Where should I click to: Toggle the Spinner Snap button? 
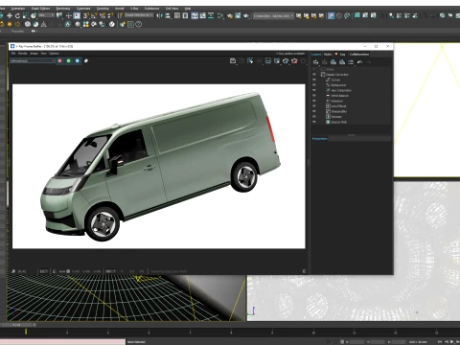pos(110,15)
